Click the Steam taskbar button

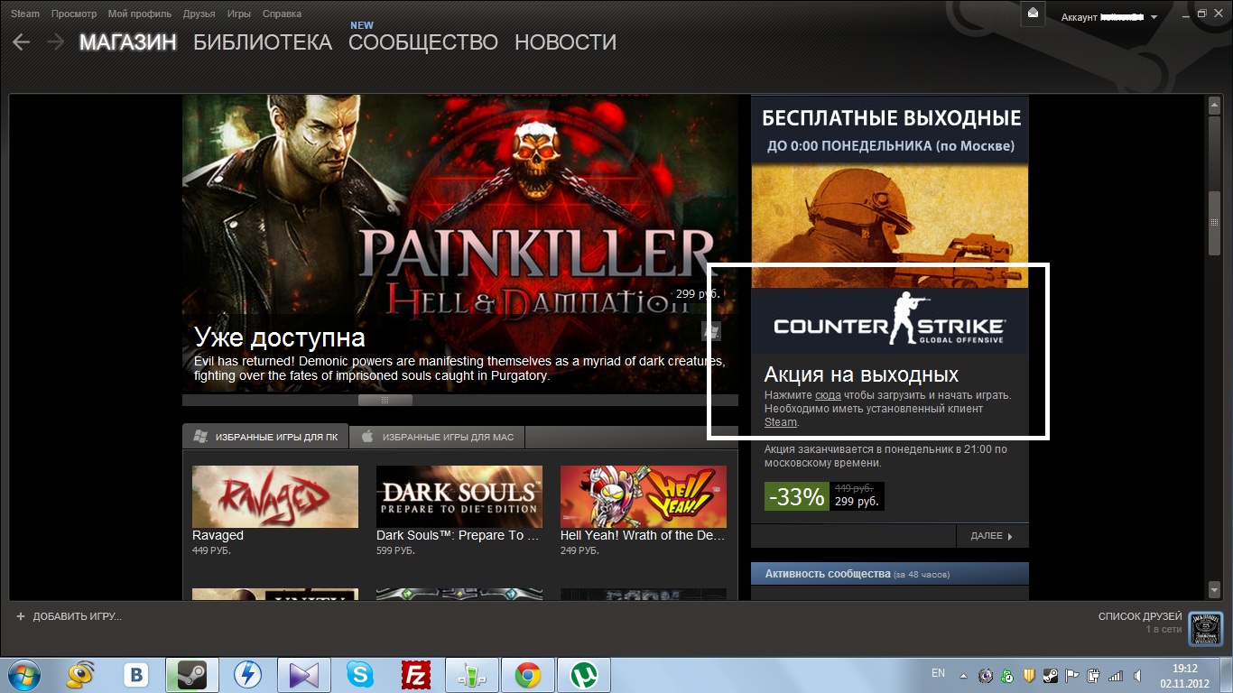click(192, 674)
